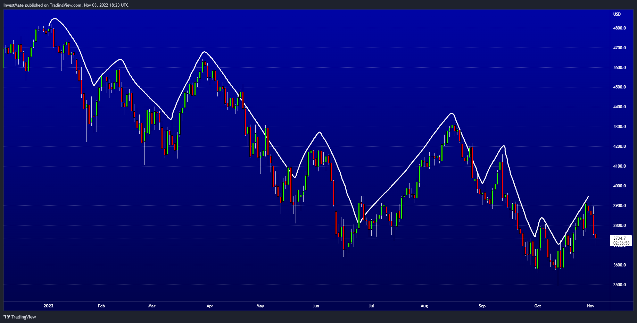637x323 pixels.
Task: Click the Feb time axis label
Action: [x=101, y=306]
